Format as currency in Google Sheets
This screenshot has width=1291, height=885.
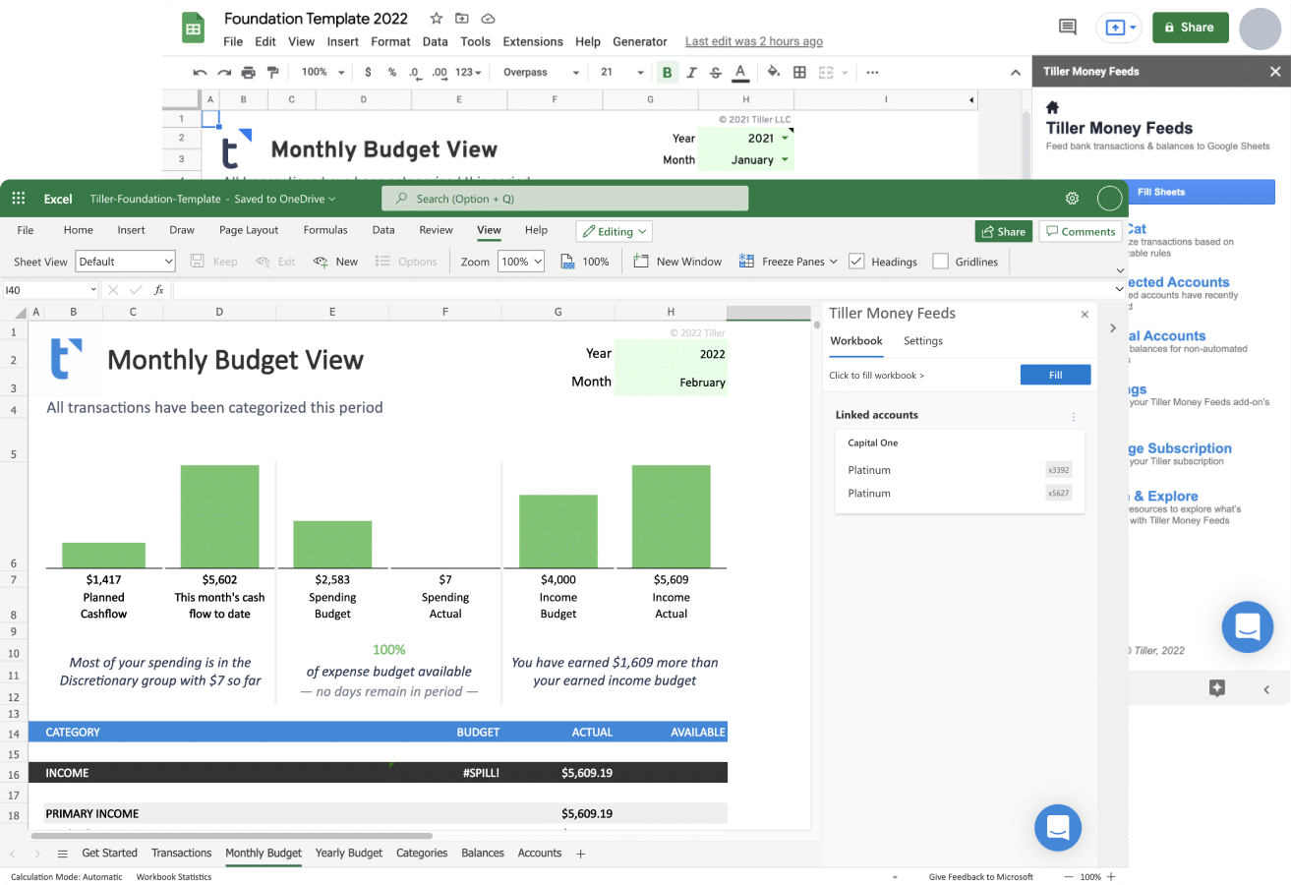[x=368, y=72]
